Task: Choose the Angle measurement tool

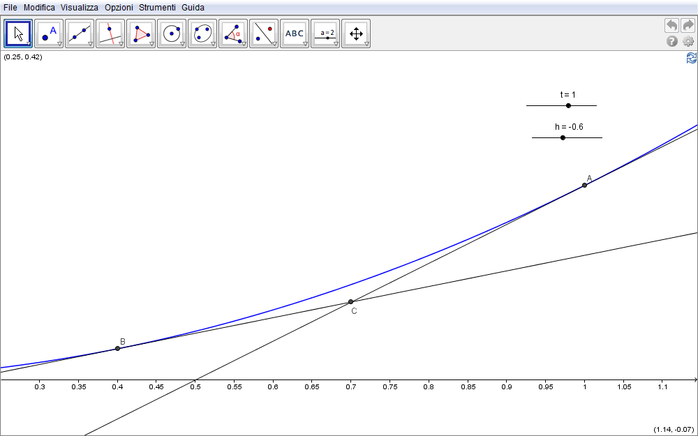Action: [x=233, y=33]
